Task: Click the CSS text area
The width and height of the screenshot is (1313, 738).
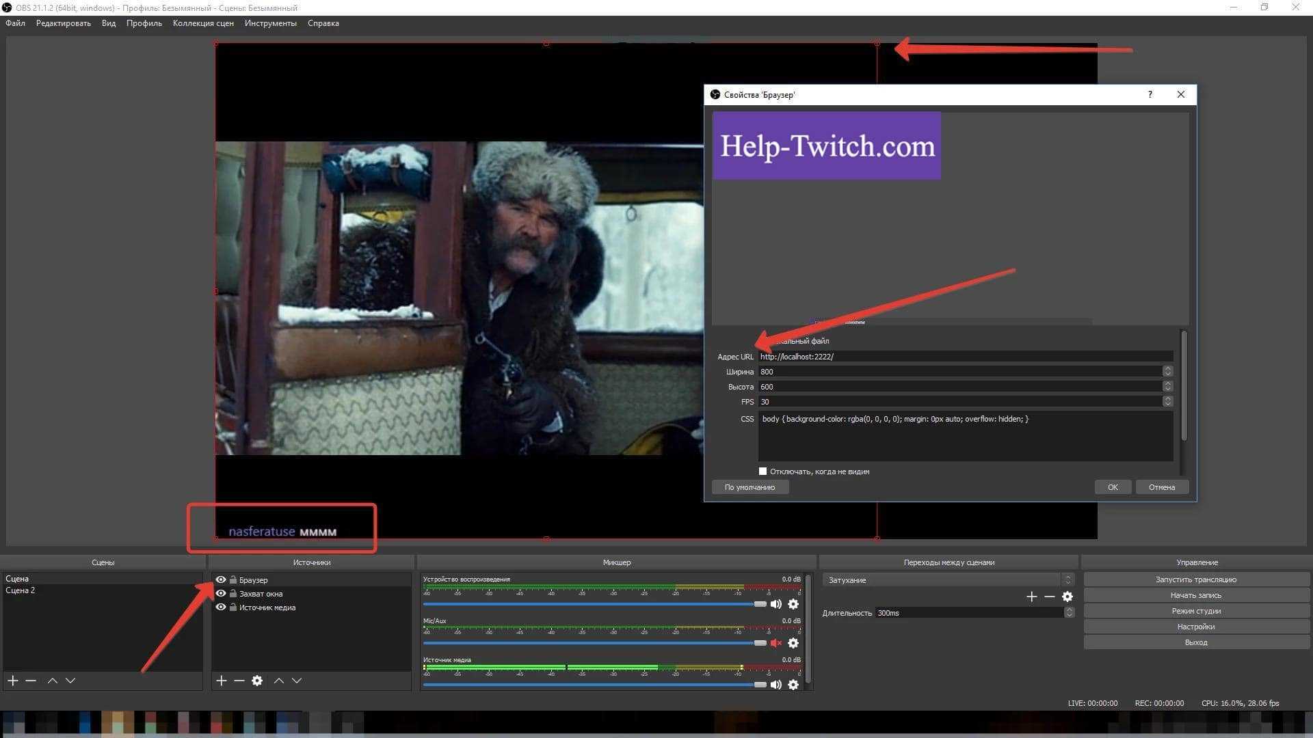Action: pos(966,436)
